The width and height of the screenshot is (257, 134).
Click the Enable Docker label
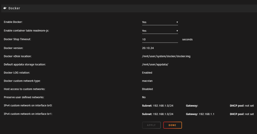click(x=13, y=22)
